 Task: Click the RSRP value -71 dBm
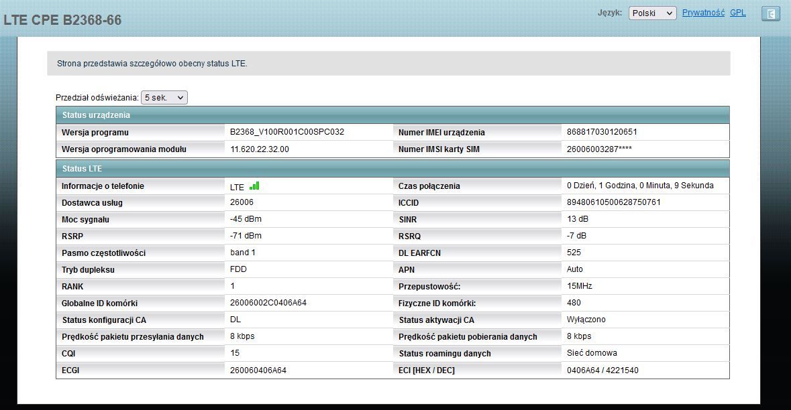[x=246, y=236]
